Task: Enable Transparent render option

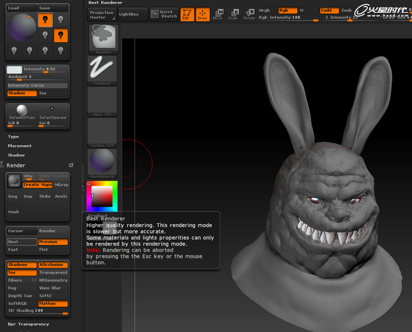Action: coord(53,273)
